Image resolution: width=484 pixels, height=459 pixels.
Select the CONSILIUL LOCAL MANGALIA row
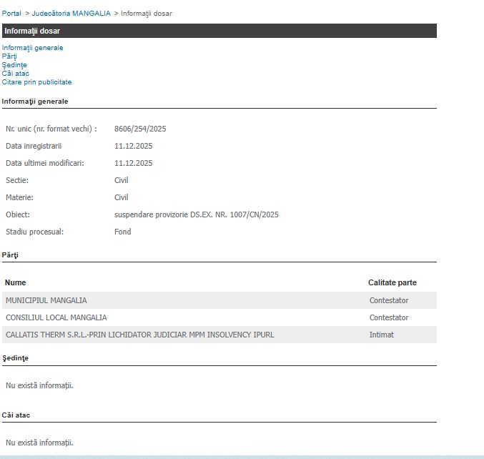56,317
